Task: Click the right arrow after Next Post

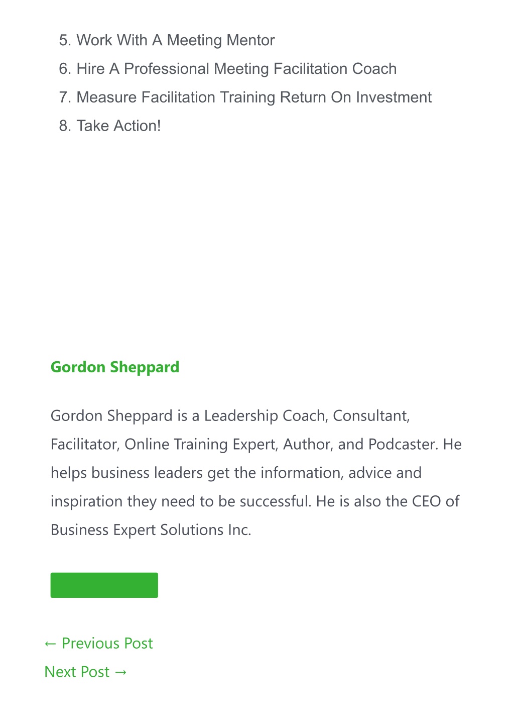Action: pyautogui.click(x=121, y=673)
